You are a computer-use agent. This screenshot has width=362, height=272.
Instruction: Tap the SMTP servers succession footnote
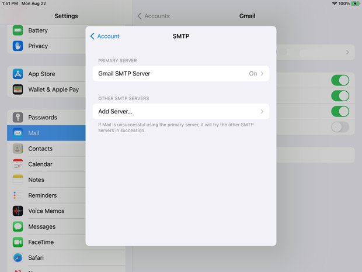176,128
